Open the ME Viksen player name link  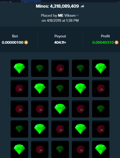pos(67,16)
